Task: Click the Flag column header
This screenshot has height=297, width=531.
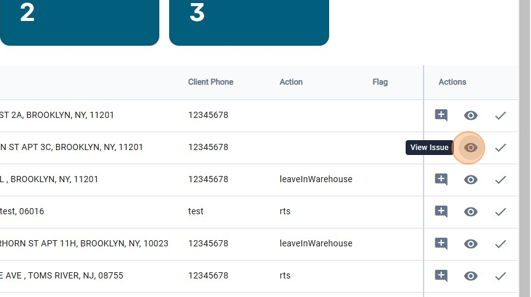Action: [x=380, y=82]
